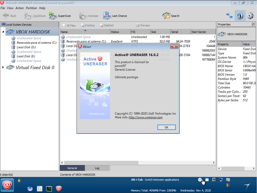Open the www.uneraser.com link

(145, 117)
